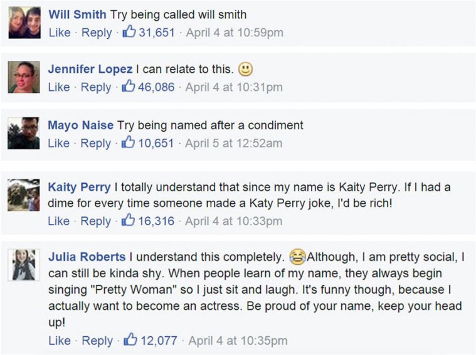
Task: Click the thumbs-up icon showing 46,086 likes
Action: click(129, 87)
